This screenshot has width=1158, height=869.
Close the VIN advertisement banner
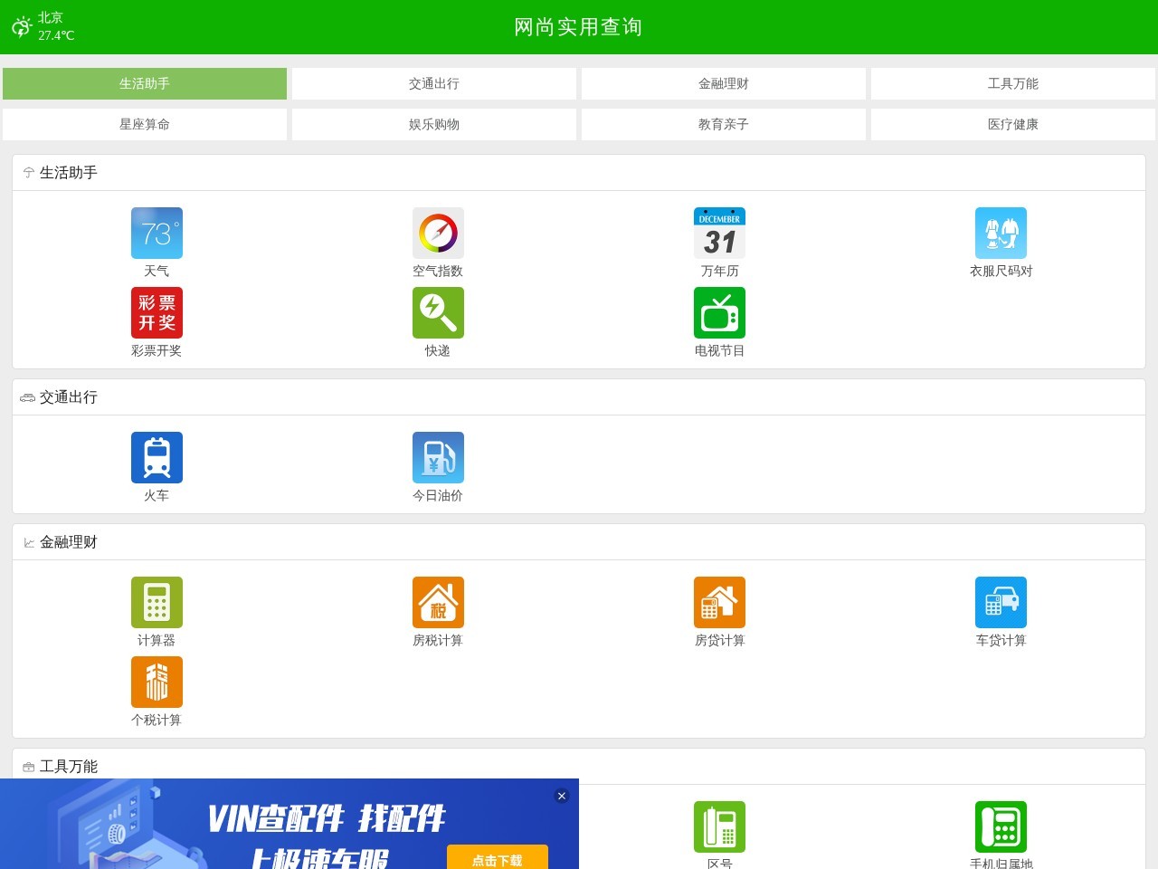coord(562,796)
